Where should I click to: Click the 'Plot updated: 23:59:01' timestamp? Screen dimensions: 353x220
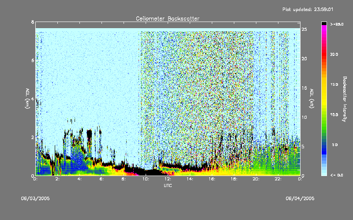pyautogui.click(x=308, y=9)
